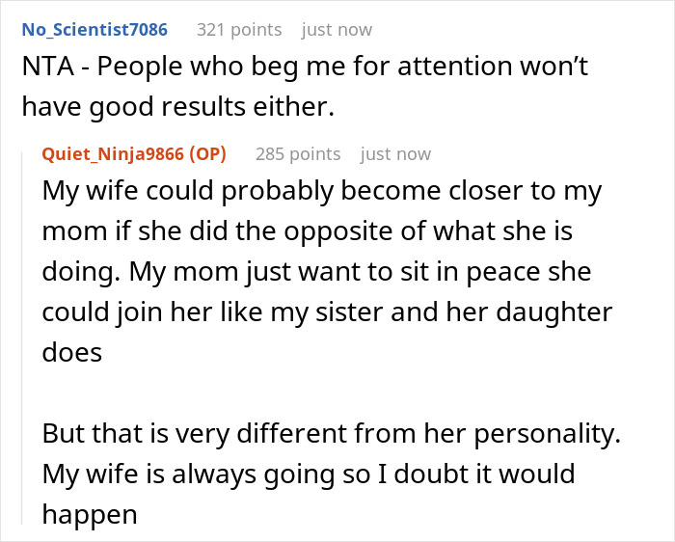The image size is (675, 542).
Task: Click the (OP) label beside Quiet_Ninja9866
Action: pyautogui.click(x=207, y=154)
